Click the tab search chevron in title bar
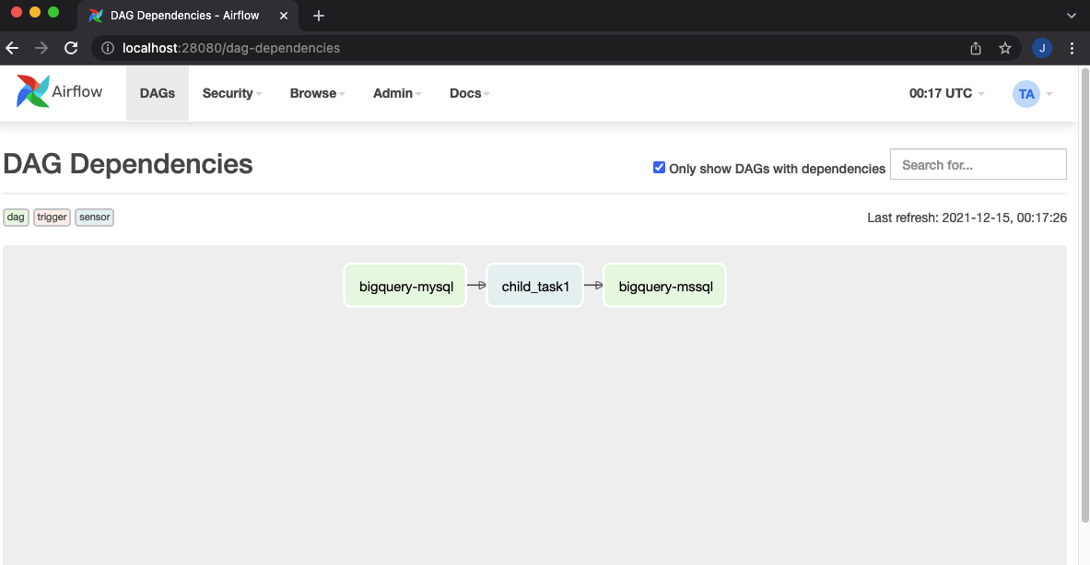Screen dimensions: 1090x565 [1072, 16]
